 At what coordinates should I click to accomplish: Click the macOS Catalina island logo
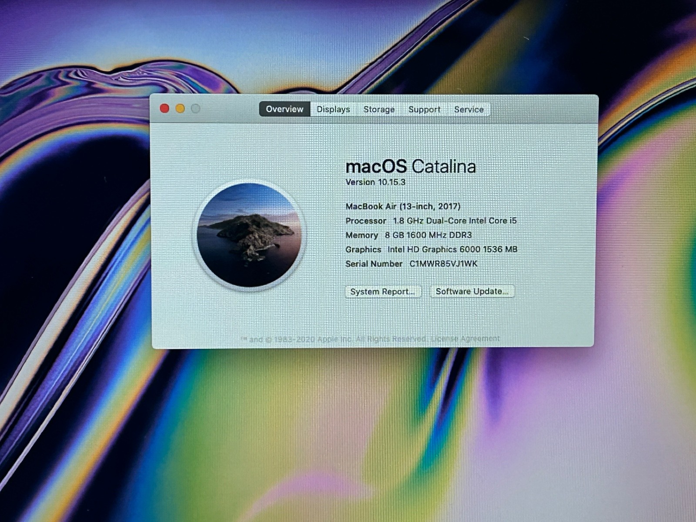click(x=249, y=235)
